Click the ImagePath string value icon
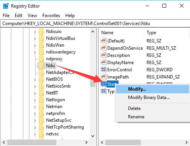The image size is (190, 146). (103, 77)
